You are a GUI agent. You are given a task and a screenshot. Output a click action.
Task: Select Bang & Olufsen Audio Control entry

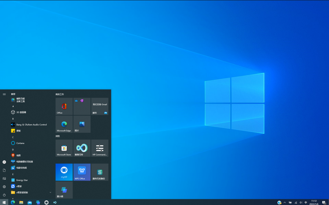(x=31, y=125)
